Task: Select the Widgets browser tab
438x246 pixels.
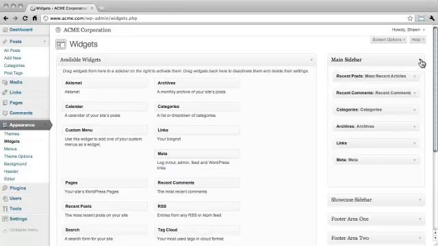Action: pyautogui.click(x=62, y=8)
